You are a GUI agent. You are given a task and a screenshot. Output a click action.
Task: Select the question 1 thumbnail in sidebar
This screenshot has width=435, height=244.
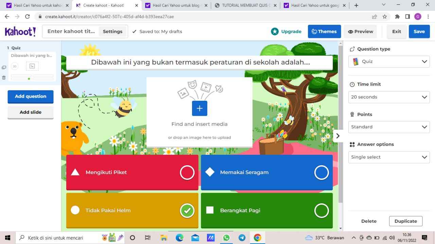click(32, 66)
